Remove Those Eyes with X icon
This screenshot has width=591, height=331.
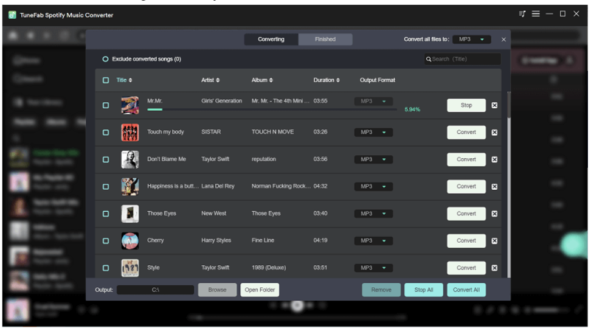(x=494, y=214)
